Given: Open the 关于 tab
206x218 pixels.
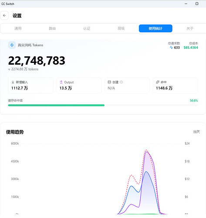Looking at the screenshot, I should tap(190, 28).
